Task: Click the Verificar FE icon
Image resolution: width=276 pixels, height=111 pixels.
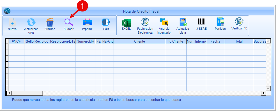Action: point(239,22)
